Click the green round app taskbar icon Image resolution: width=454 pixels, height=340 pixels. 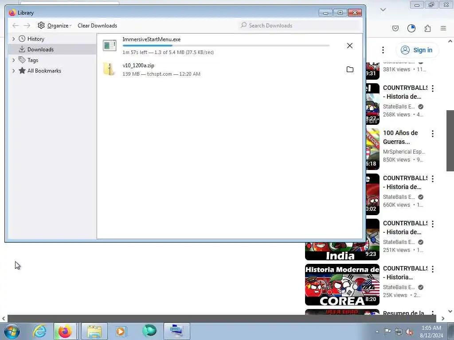(x=149, y=331)
